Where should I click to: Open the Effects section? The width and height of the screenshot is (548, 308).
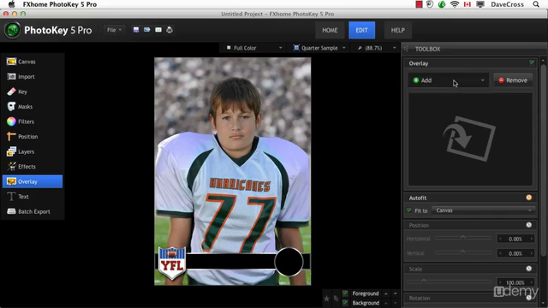pos(33,167)
